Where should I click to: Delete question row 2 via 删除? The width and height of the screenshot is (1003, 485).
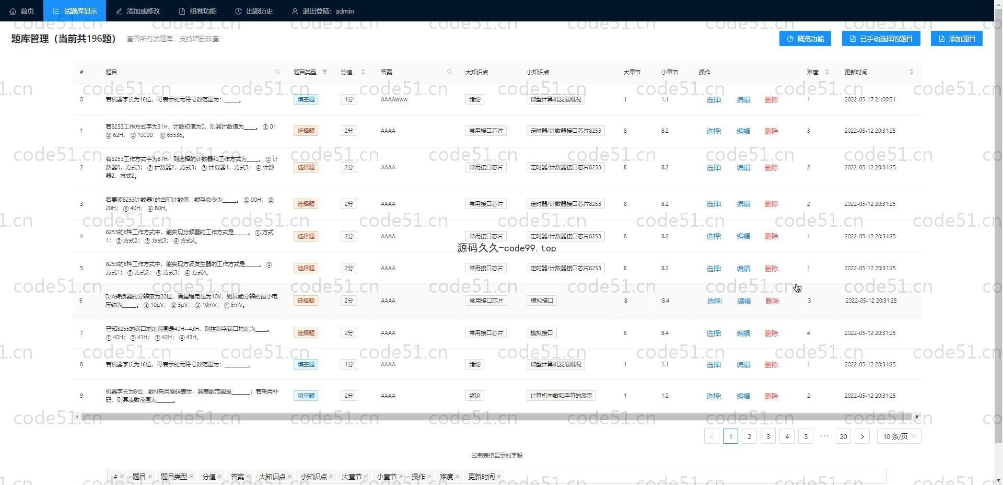[772, 168]
